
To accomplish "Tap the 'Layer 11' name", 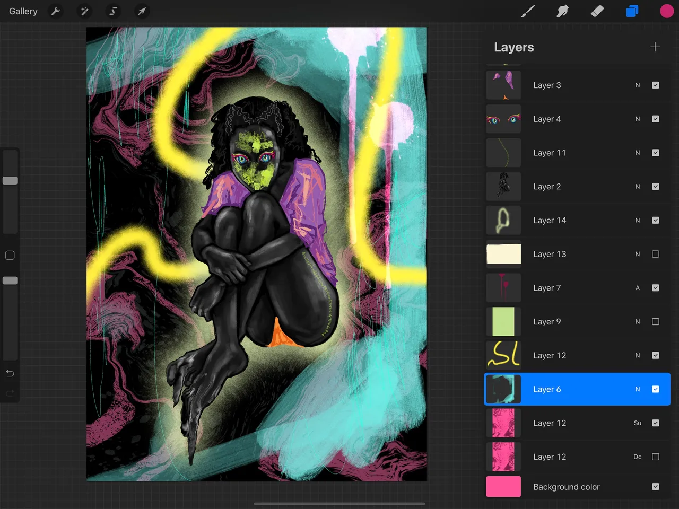I will [550, 153].
